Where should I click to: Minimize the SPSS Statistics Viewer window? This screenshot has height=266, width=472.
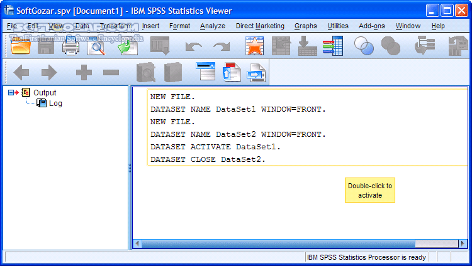432,11
